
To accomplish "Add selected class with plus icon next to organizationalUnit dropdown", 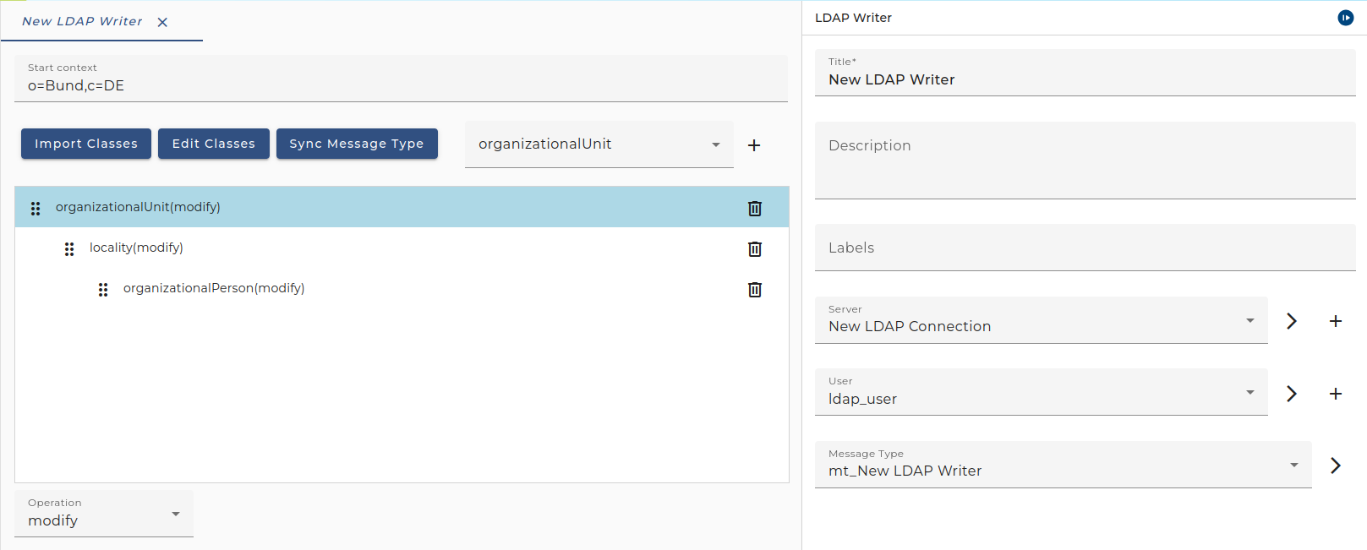I will pyautogui.click(x=754, y=145).
